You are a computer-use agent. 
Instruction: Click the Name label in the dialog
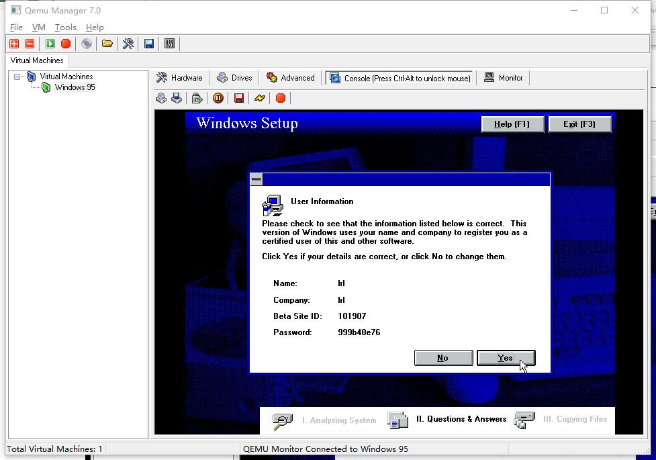(x=285, y=283)
